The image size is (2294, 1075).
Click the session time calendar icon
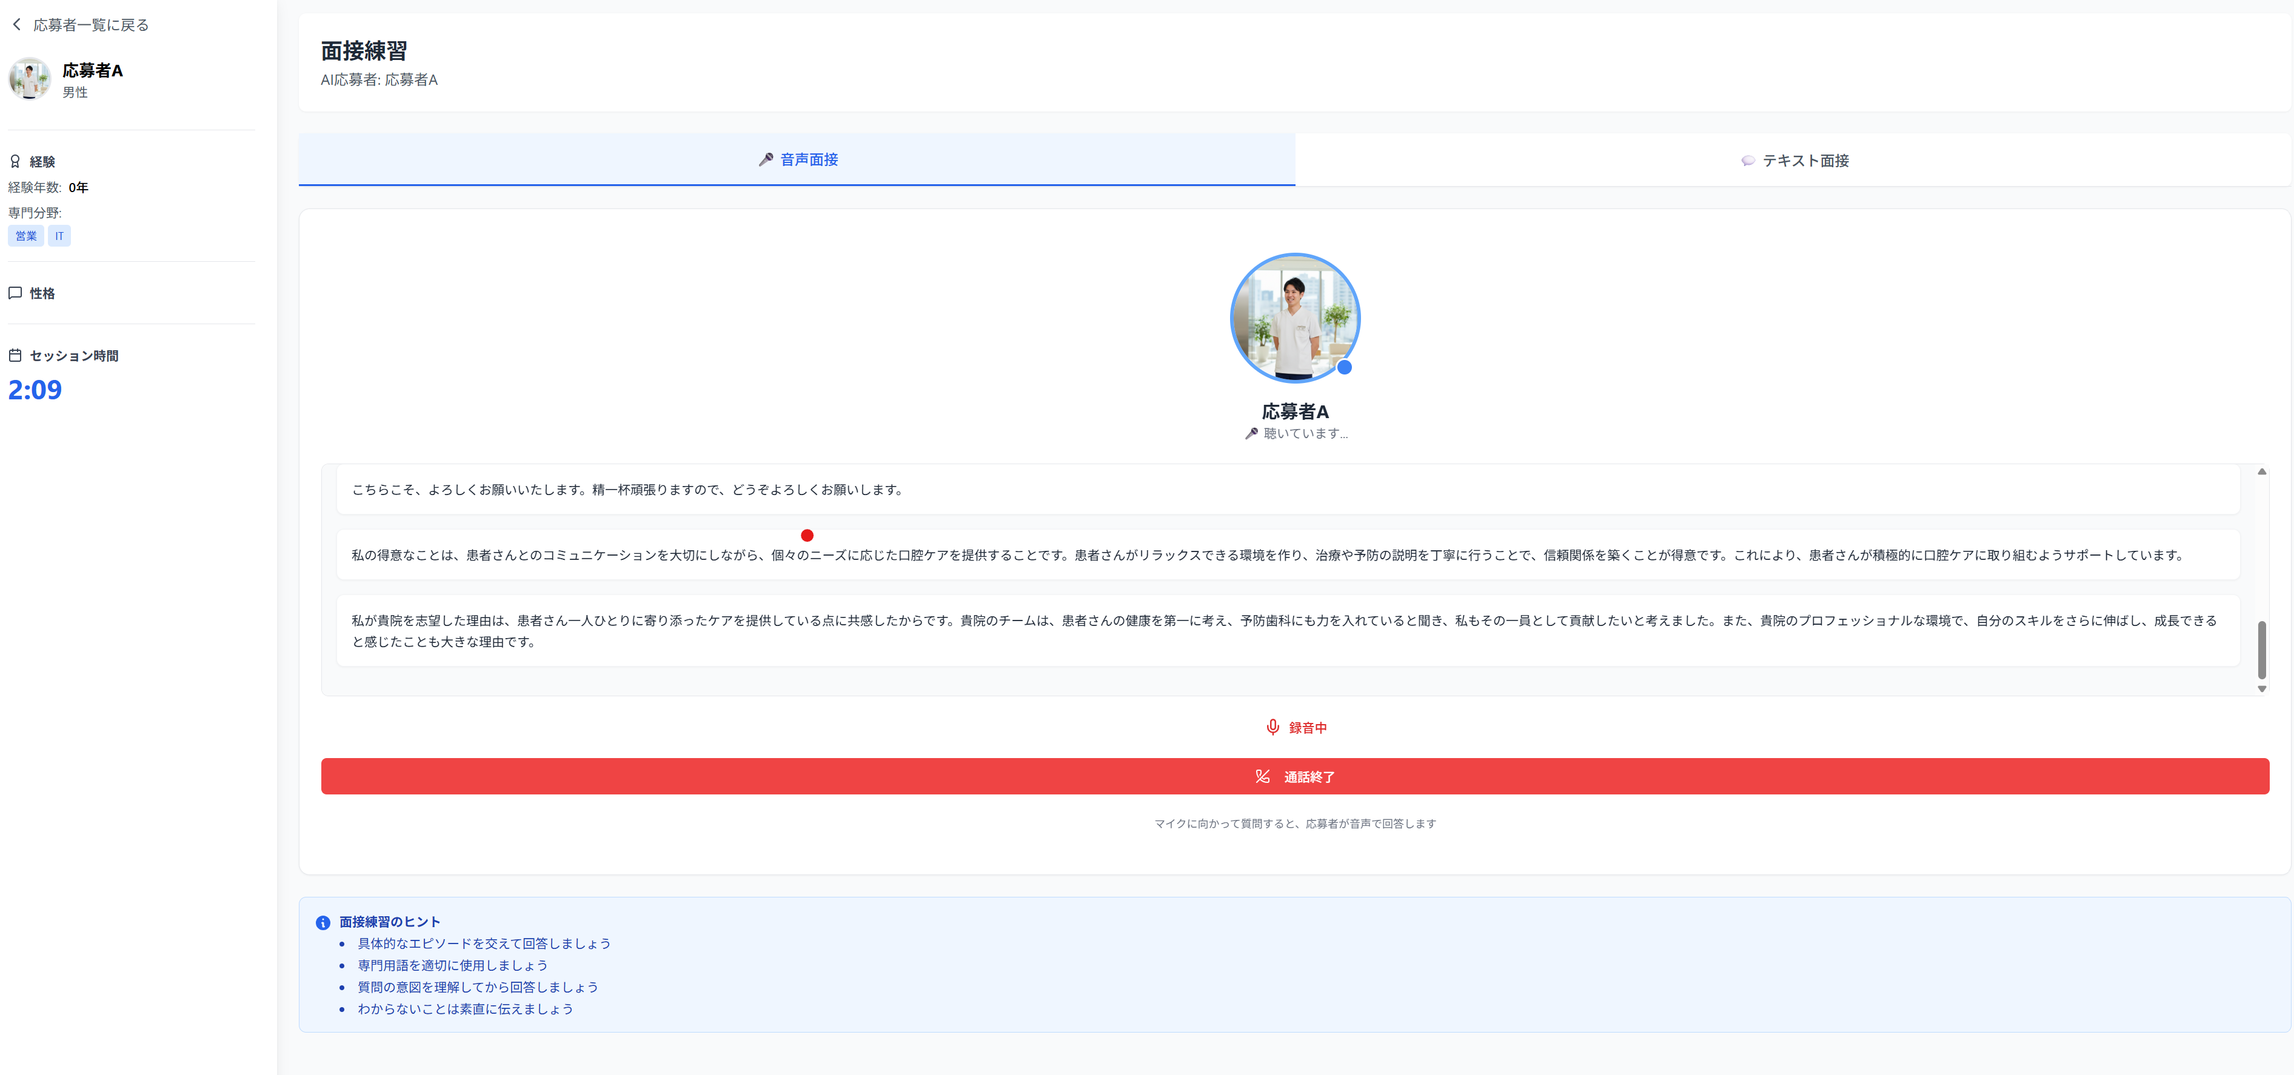(15, 355)
